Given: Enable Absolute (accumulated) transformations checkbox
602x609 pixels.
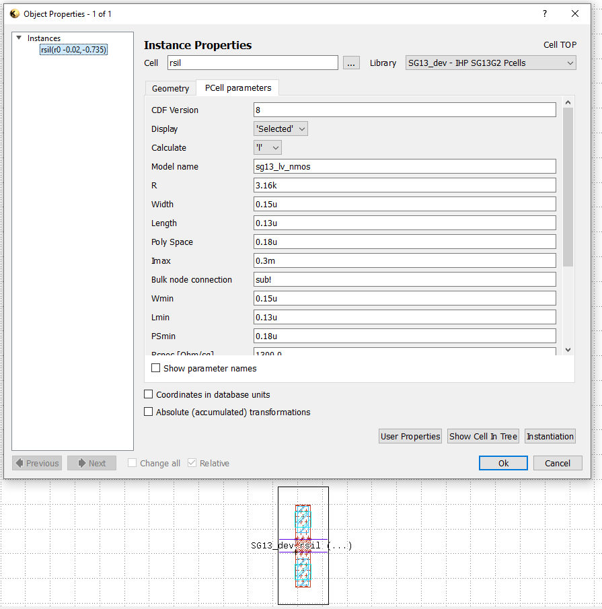Looking at the screenshot, I should [x=148, y=412].
